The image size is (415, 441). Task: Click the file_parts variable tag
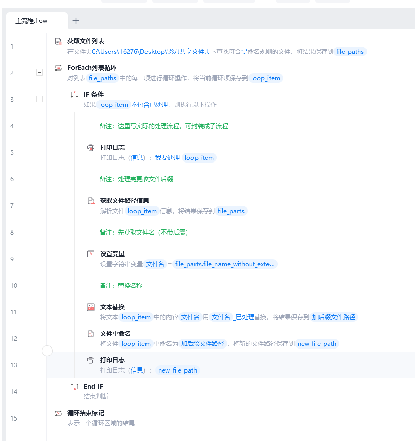(x=231, y=211)
